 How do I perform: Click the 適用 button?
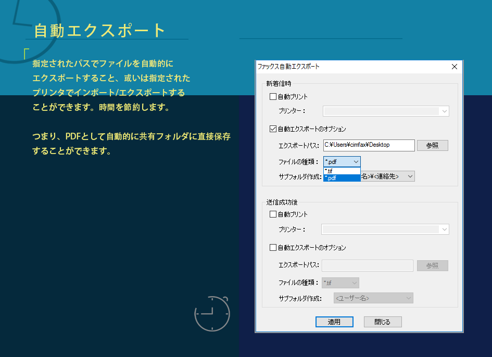coord(334,322)
